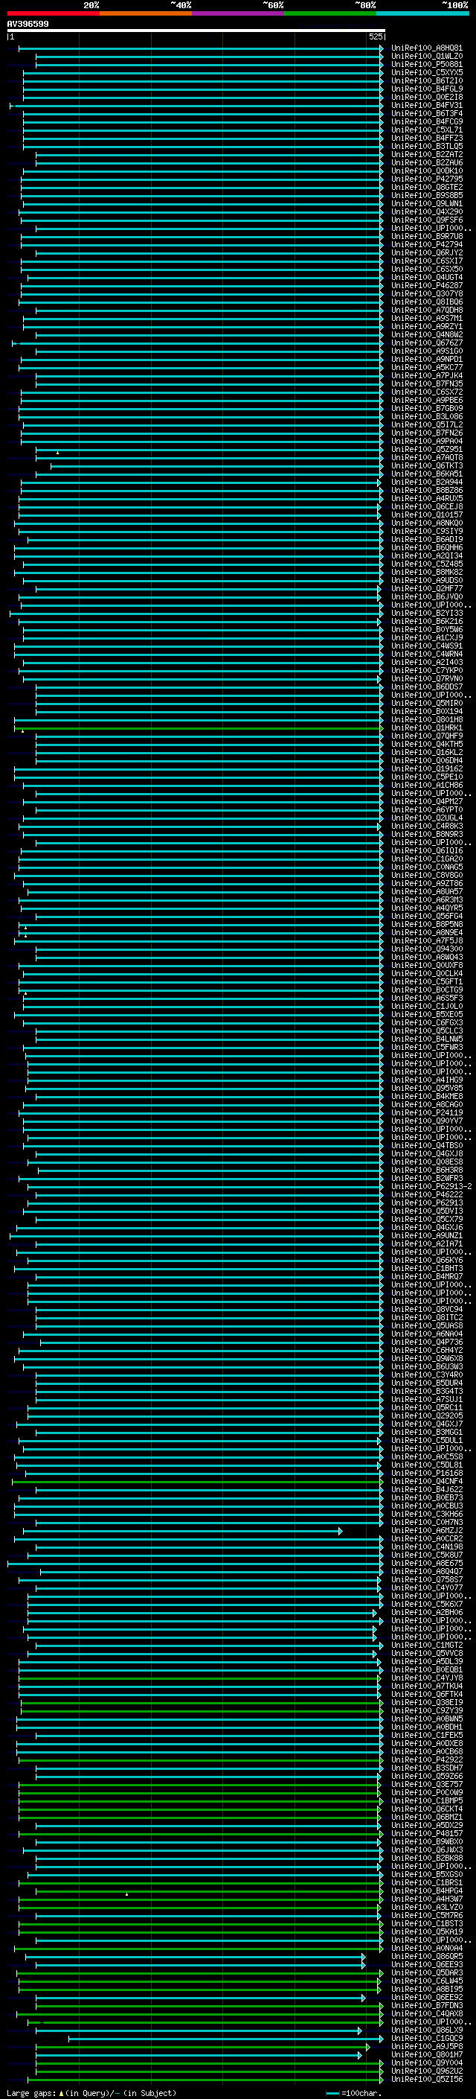Viewport: 476px width, 2099px height.
Task: Select hit label UniRef100_P24119
Action: (x=426, y=1112)
